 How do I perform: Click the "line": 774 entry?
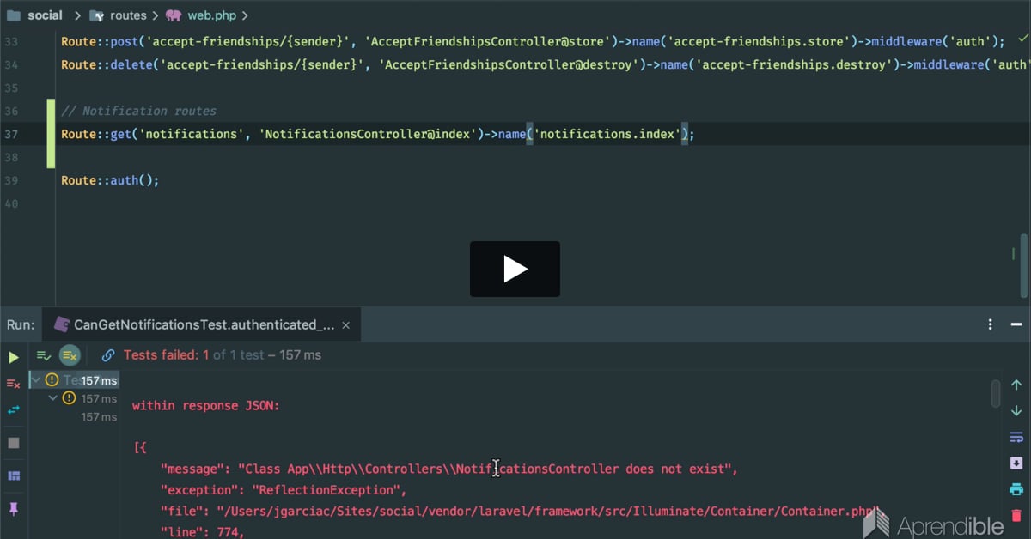203,533
